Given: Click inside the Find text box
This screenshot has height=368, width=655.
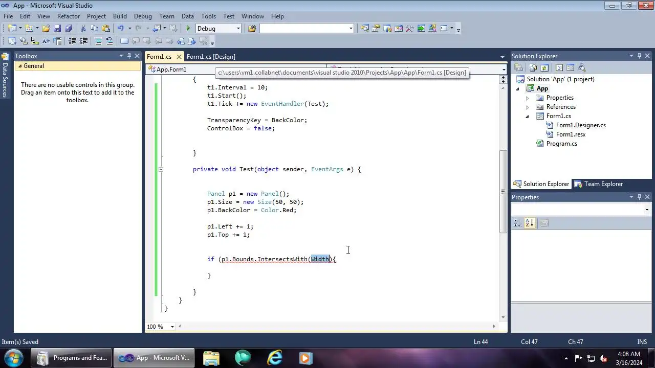Looking at the screenshot, I should [x=304, y=29].
